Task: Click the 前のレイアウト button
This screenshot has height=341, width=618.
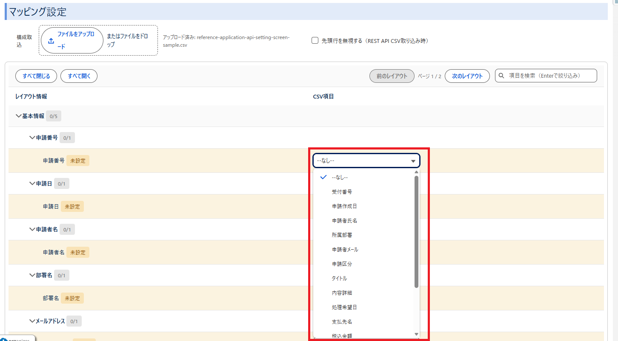Action: click(392, 76)
